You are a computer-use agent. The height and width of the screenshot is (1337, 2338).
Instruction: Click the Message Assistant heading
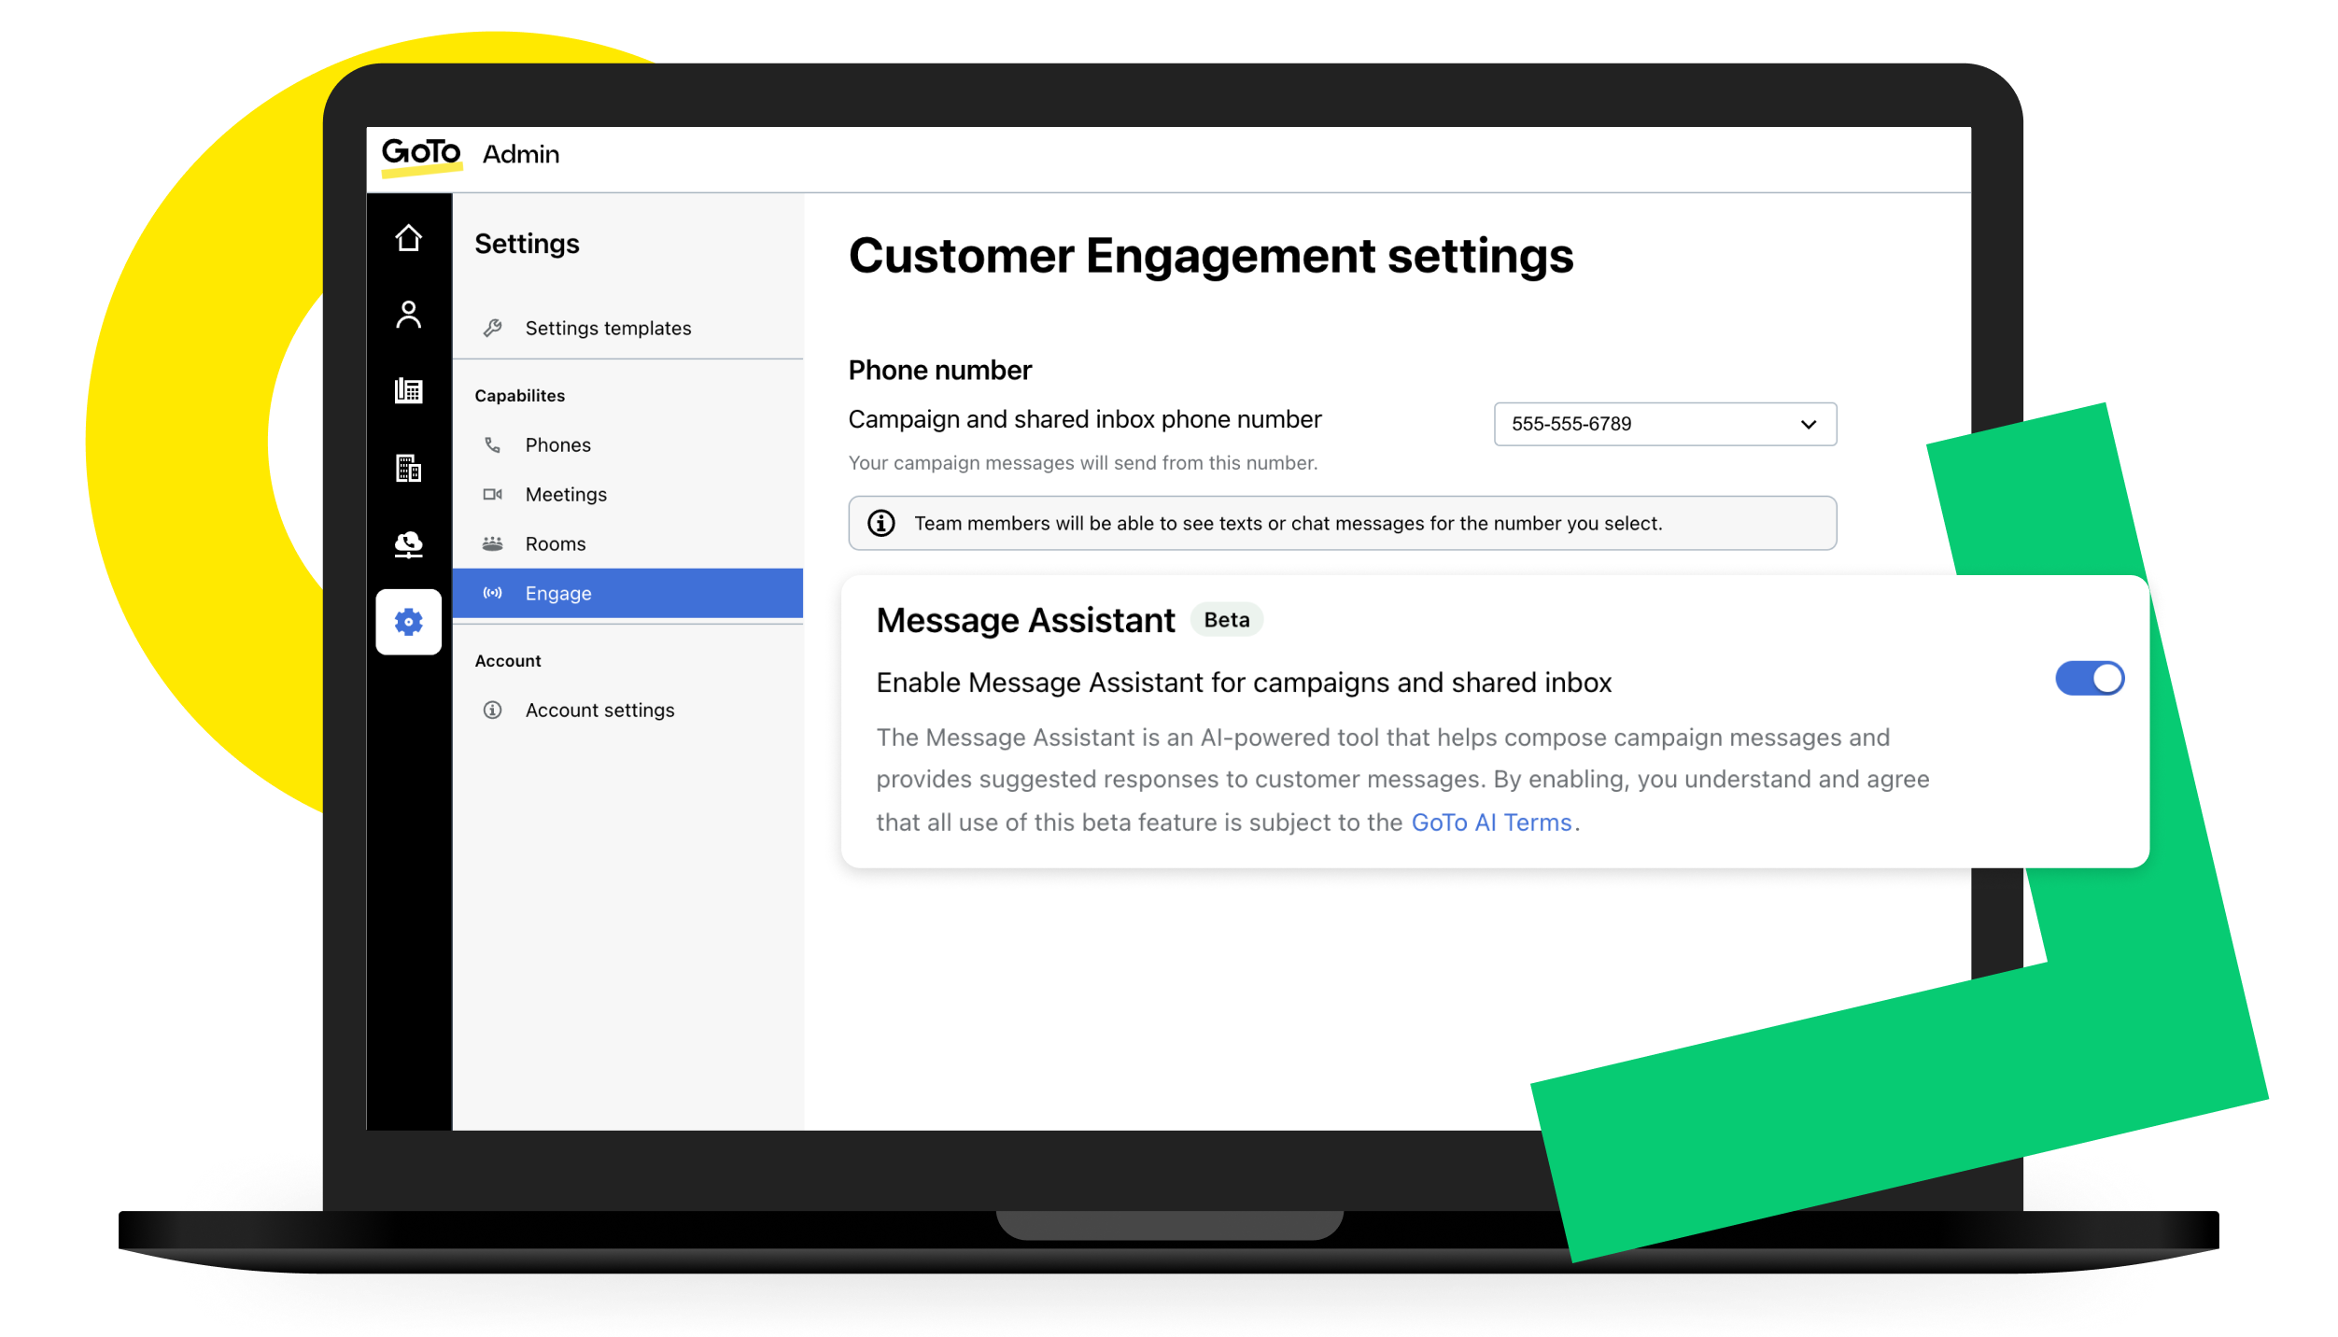point(1025,621)
